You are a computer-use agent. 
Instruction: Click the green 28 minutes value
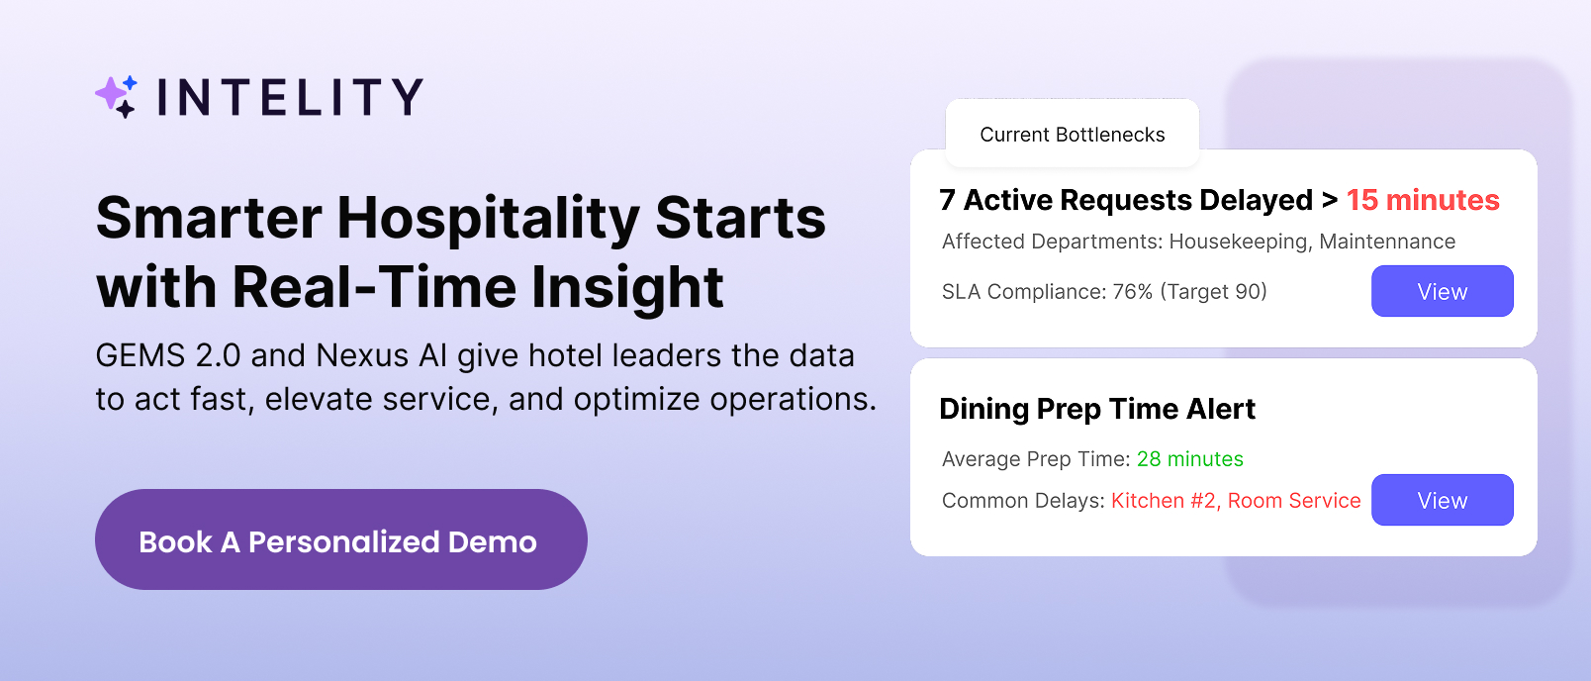tap(1190, 459)
